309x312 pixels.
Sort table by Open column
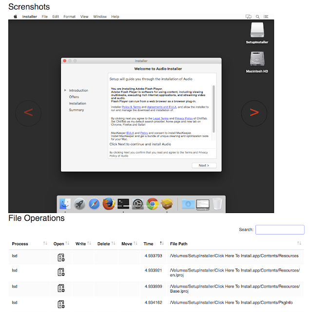click(x=61, y=244)
